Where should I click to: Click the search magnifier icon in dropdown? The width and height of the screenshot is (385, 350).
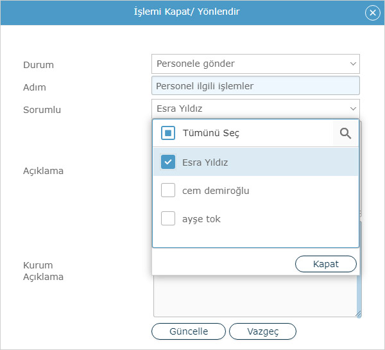(345, 134)
